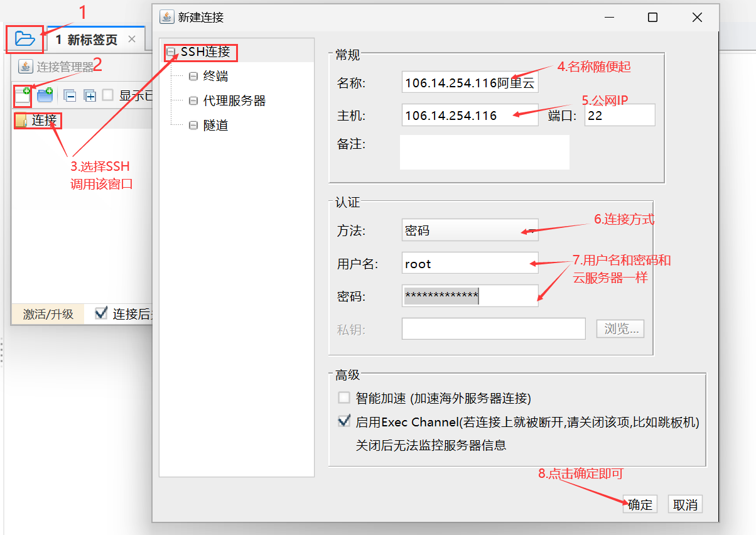
Task: Click the Java icon beside 连接管理器 title
Action: coord(26,67)
